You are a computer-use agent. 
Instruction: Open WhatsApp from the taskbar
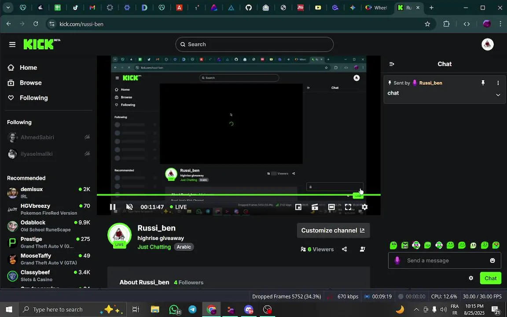[175, 310]
